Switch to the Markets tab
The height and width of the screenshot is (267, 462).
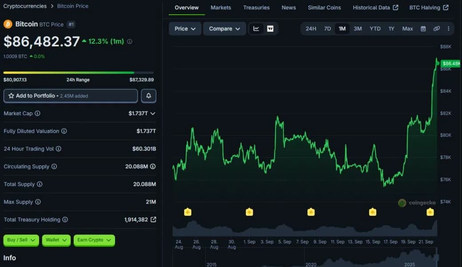pyautogui.click(x=221, y=8)
